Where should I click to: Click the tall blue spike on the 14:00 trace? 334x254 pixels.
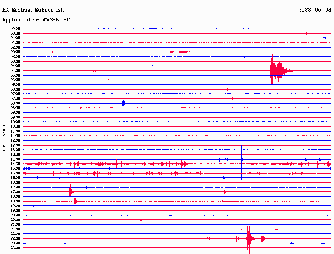241,159
